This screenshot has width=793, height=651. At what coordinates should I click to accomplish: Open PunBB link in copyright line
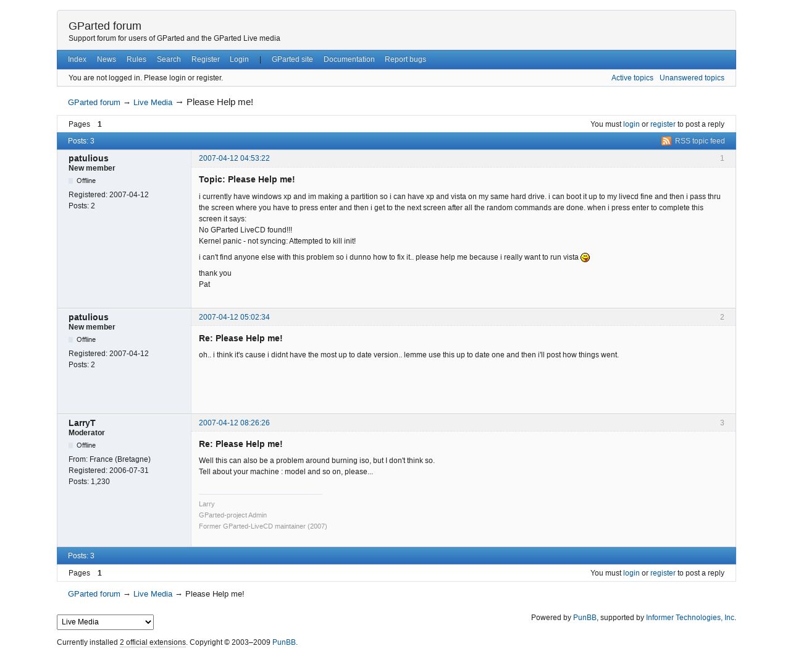(283, 642)
